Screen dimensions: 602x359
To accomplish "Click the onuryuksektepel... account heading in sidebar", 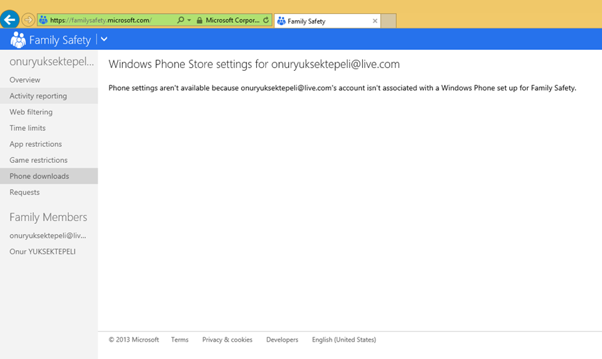I will (x=51, y=62).
